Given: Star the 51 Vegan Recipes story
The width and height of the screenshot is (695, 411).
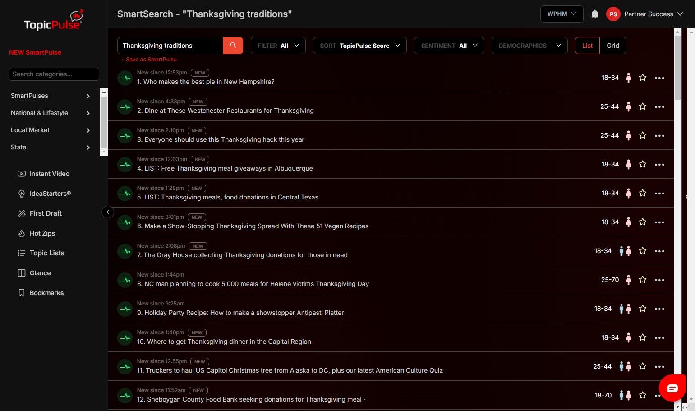Looking at the screenshot, I should coord(643,222).
